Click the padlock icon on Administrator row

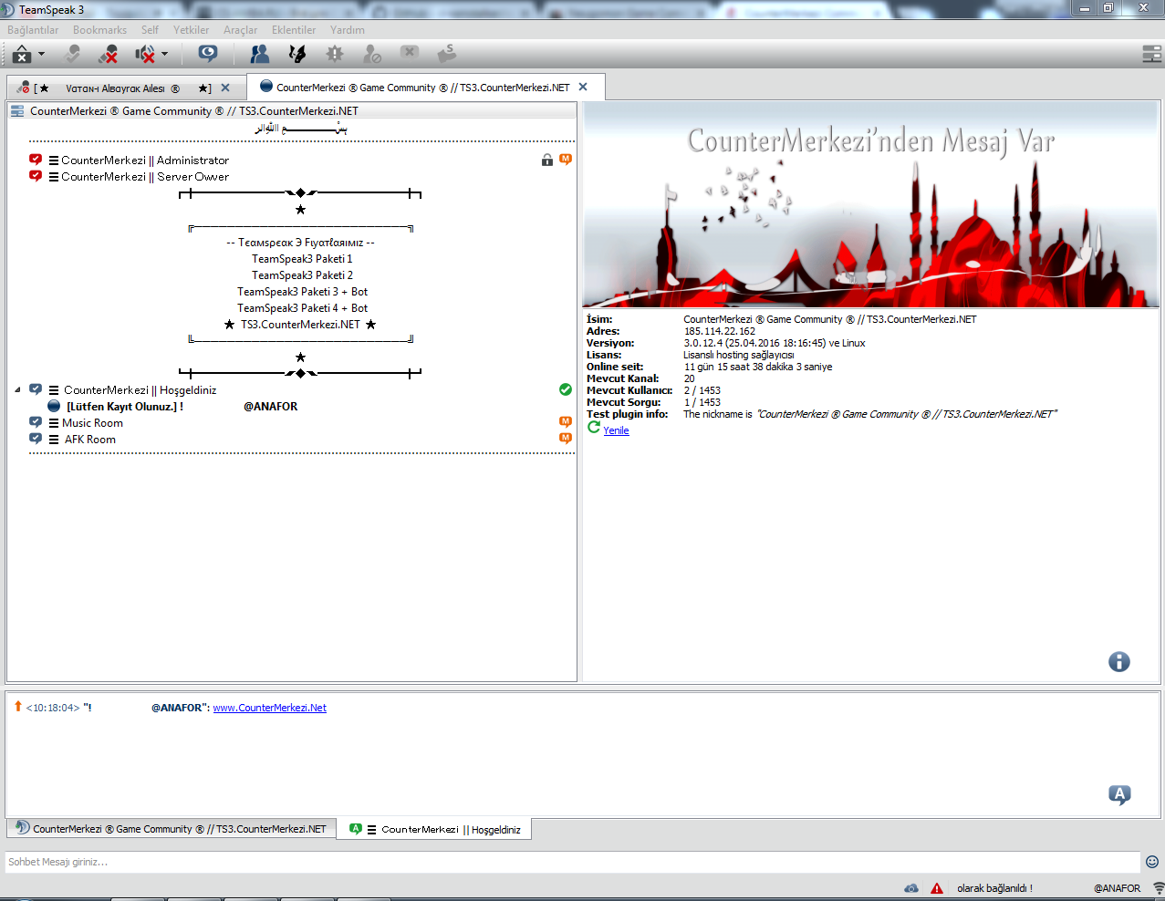[547, 161]
